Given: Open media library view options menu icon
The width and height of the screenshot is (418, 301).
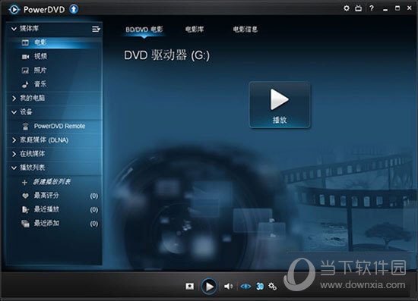Looking at the screenshot, I should click(x=96, y=29).
